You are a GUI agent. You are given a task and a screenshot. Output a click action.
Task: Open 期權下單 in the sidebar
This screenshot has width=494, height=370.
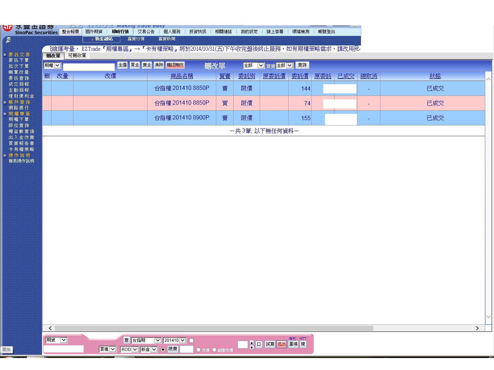pyautogui.click(x=19, y=119)
